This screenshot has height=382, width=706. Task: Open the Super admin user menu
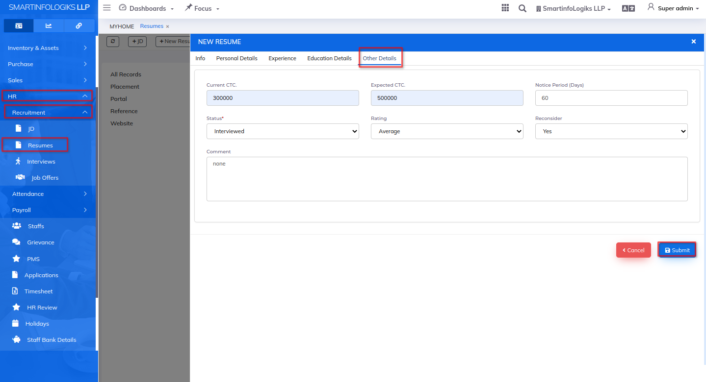[673, 8]
